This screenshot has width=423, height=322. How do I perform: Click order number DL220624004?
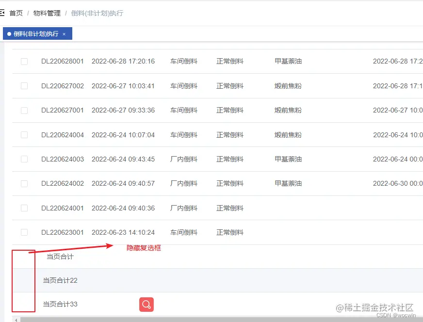point(63,135)
